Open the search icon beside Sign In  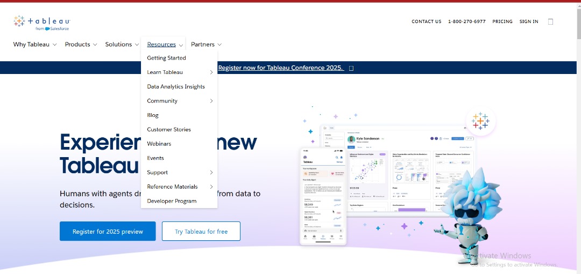pos(551,22)
